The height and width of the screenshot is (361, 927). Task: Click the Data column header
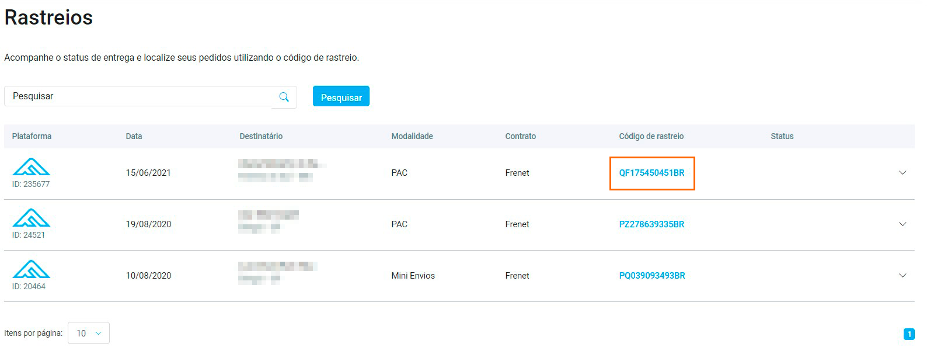[x=134, y=136]
